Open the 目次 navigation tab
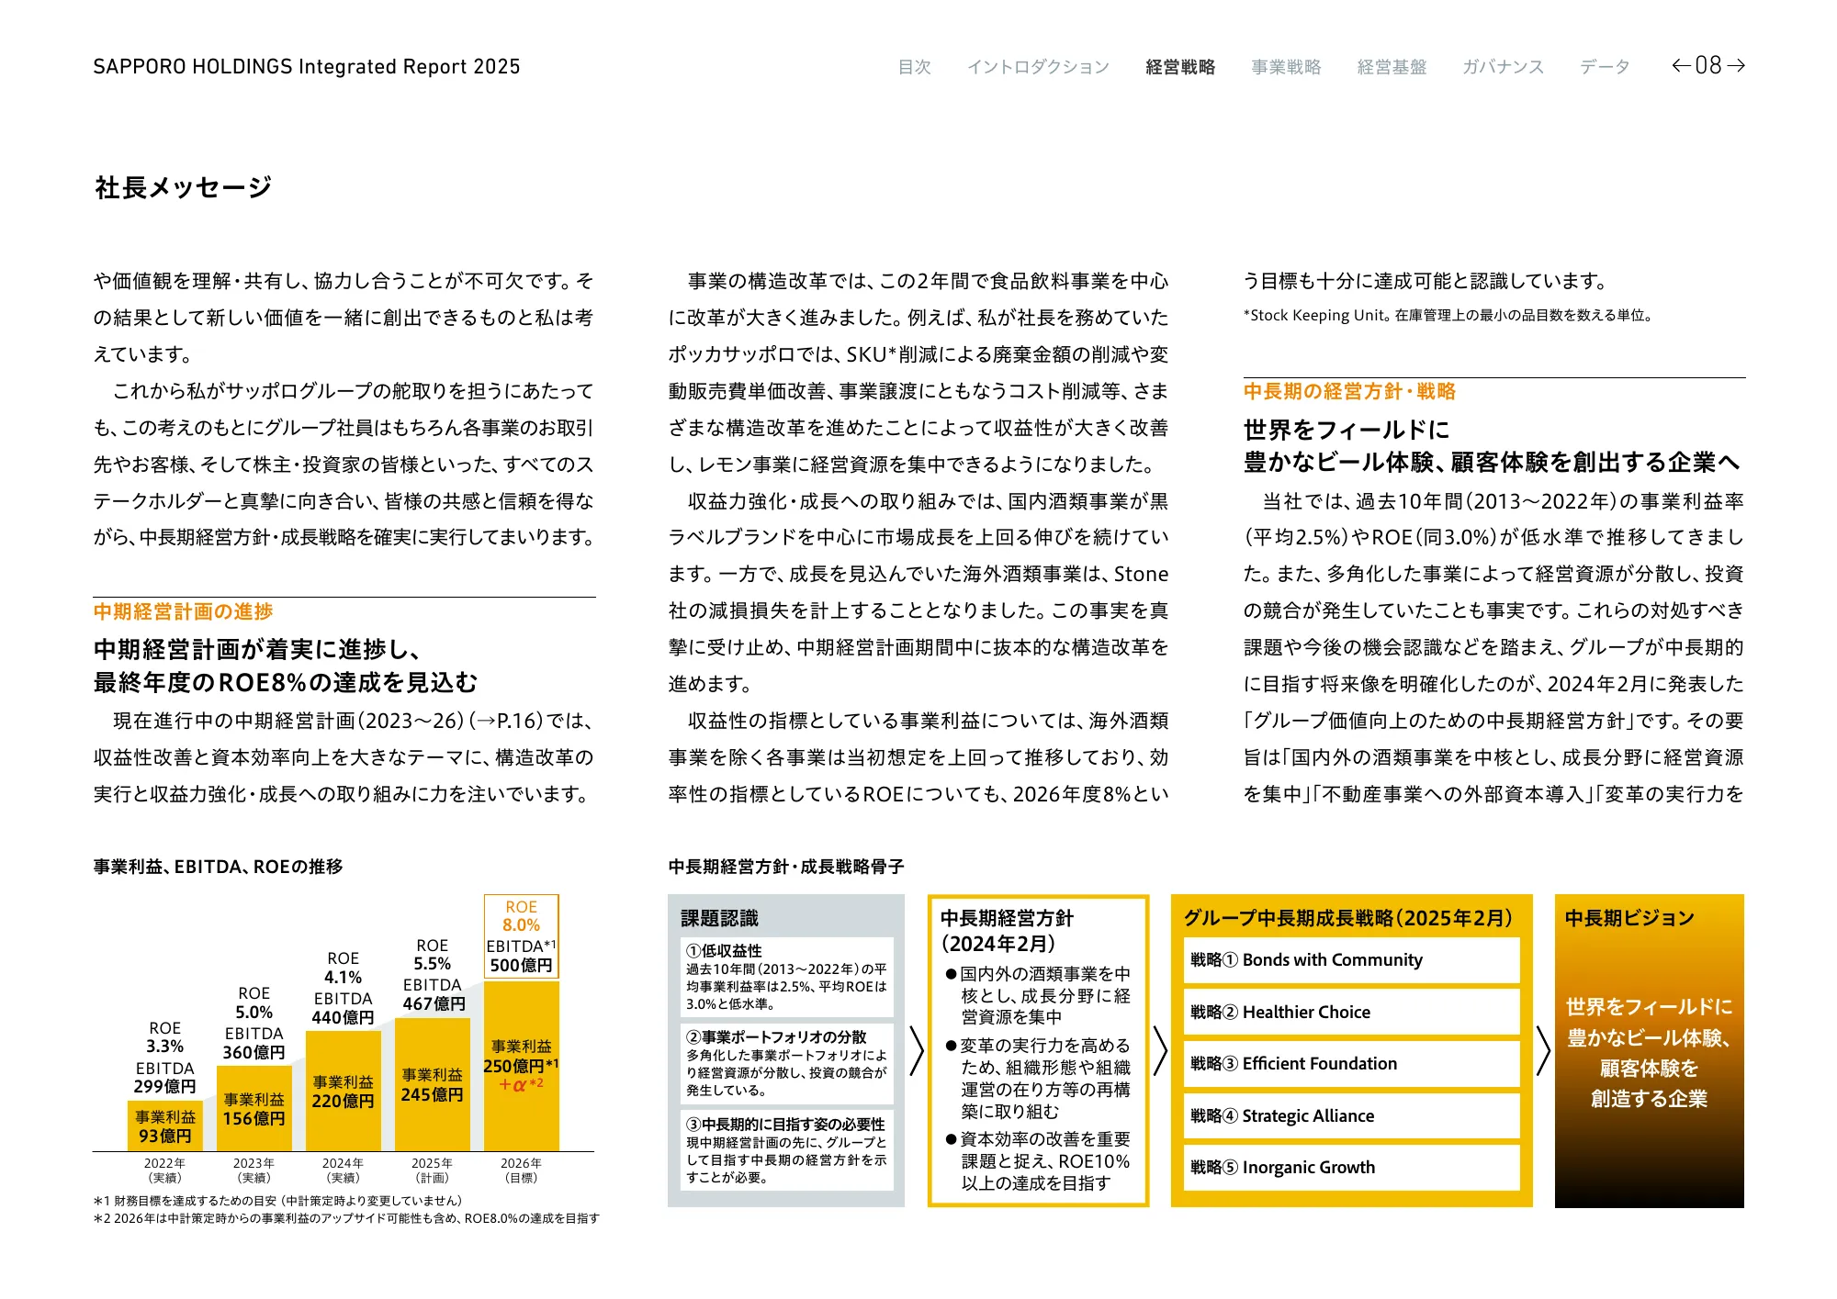The image size is (1837, 1299). click(x=914, y=67)
